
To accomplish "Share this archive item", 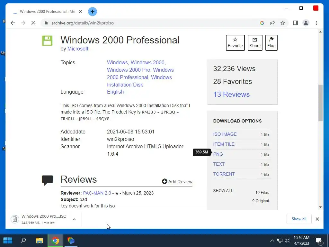I will [255, 43].
